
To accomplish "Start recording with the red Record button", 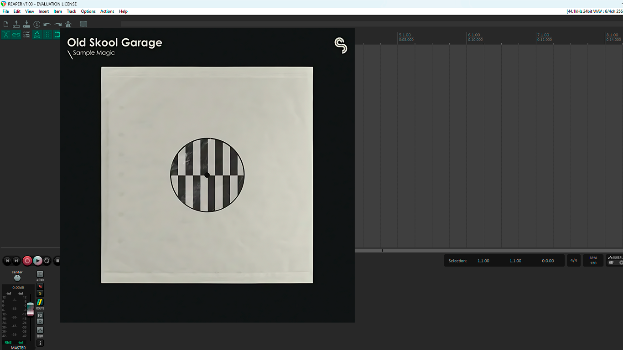I will [x=27, y=261].
